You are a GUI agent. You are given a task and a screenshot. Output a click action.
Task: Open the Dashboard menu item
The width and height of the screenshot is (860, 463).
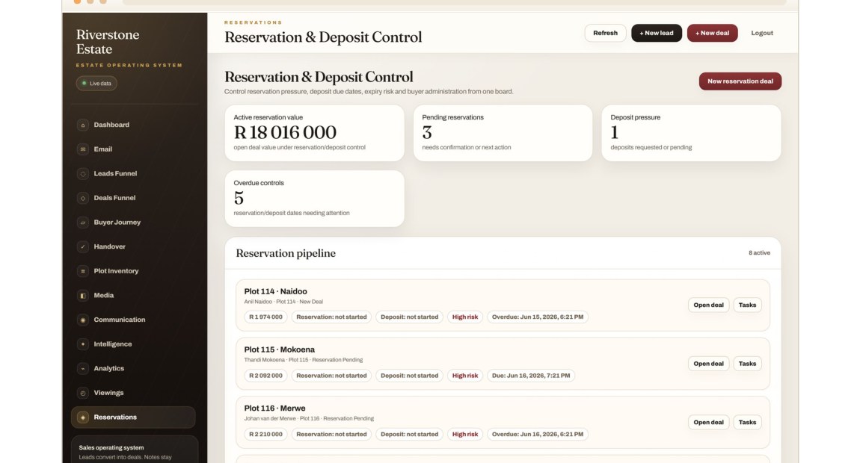click(133, 125)
